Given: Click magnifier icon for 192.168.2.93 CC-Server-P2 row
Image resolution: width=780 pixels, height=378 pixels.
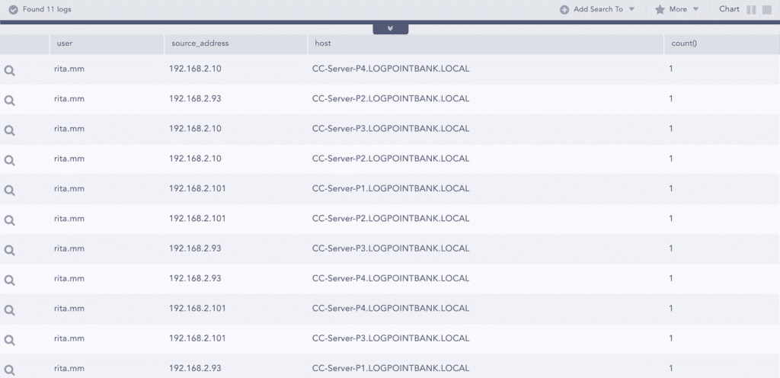Looking at the screenshot, I should click(x=10, y=100).
